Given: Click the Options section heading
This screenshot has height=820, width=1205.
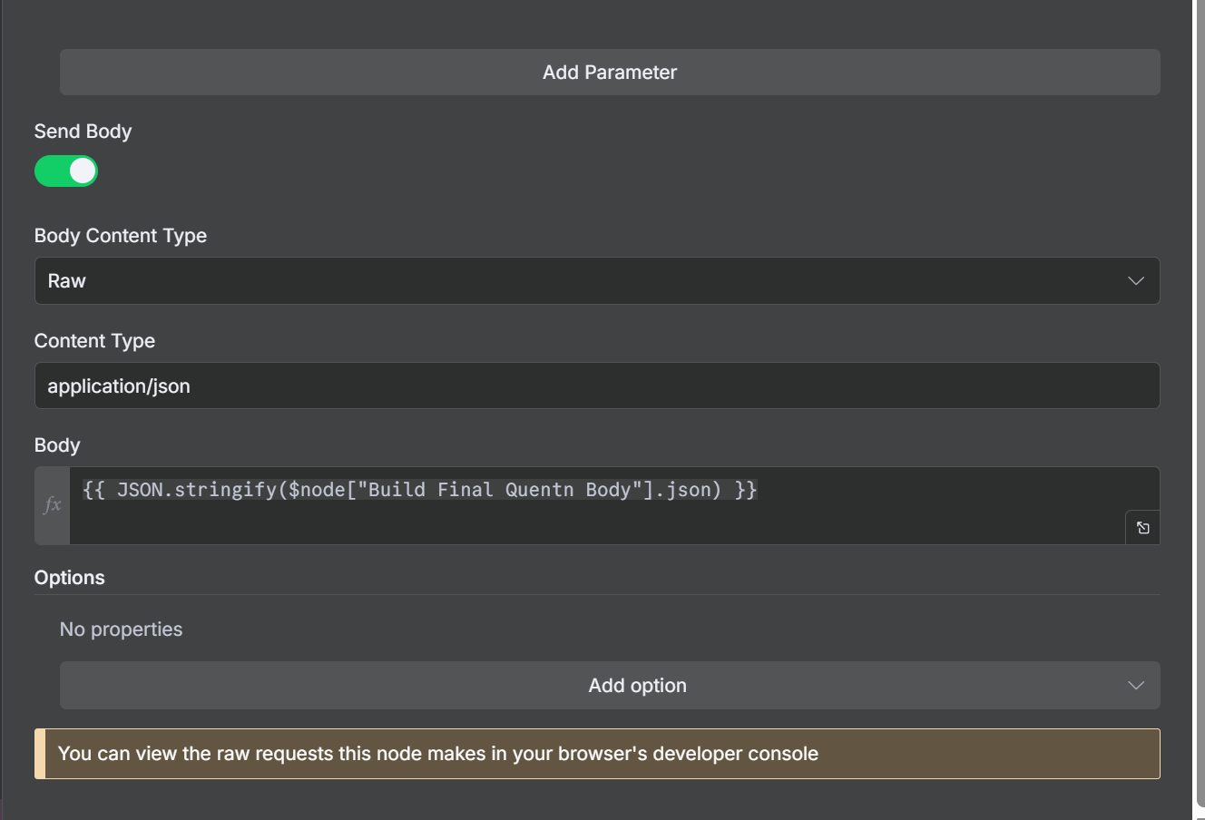Looking at the screenshot, I should pos(70,578).
